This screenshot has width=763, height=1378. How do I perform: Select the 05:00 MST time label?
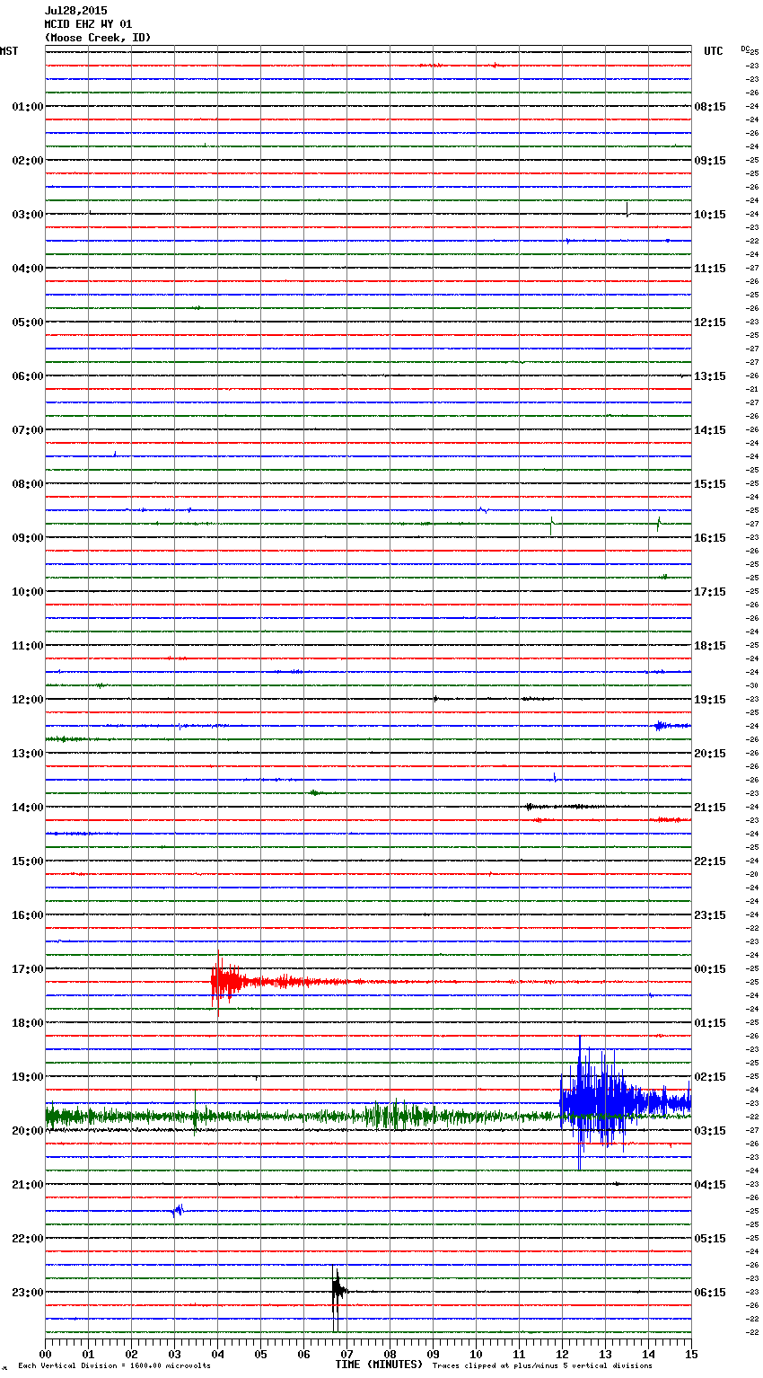(x=27, y=322)
